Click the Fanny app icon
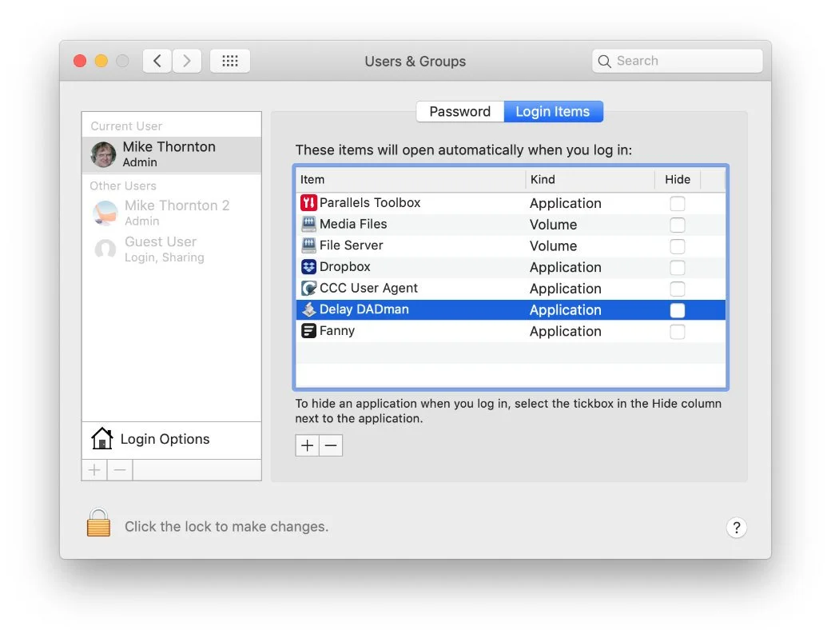This screenshot has height=638, width=831. (x=308, y=331)
